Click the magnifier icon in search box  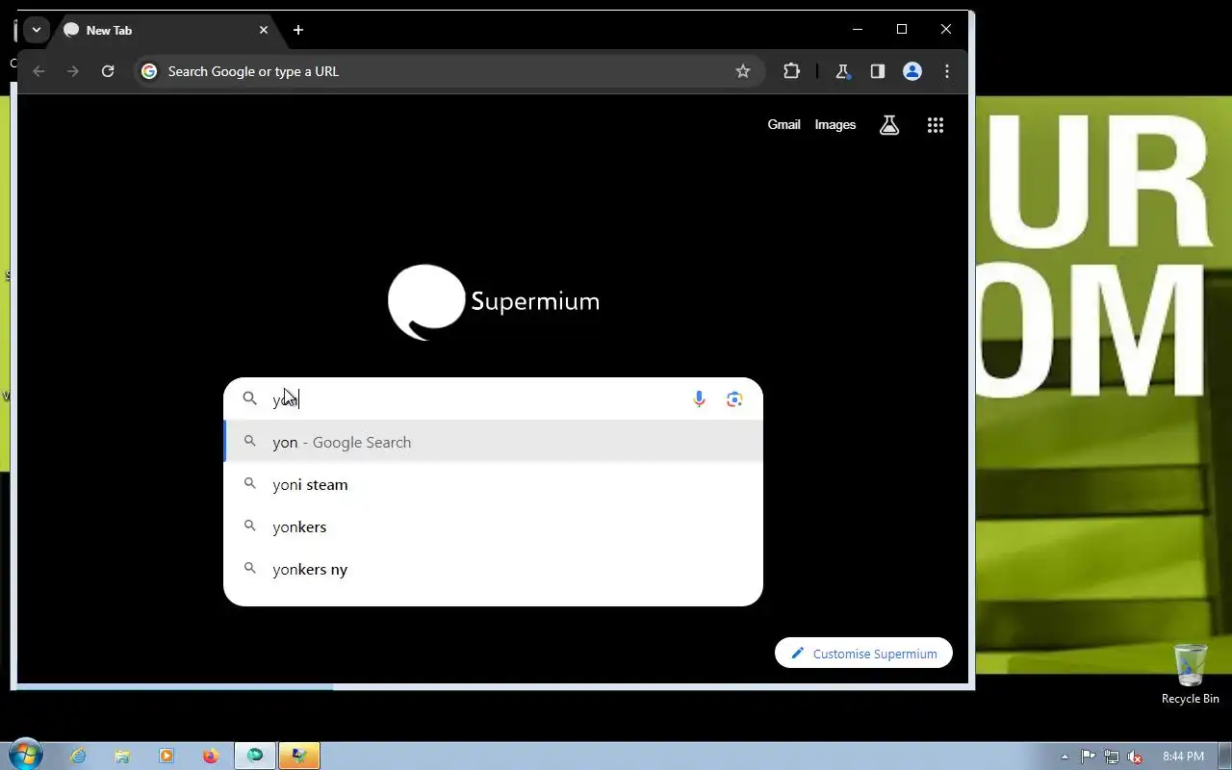click(x=249, y=398)
